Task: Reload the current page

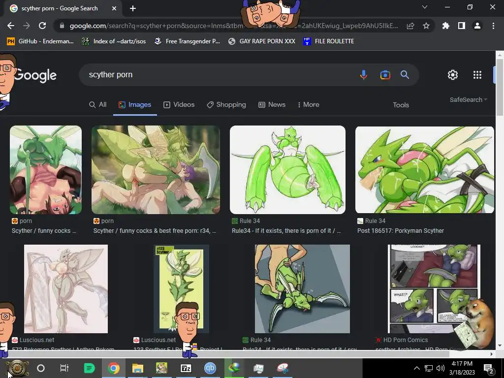Action: 42,26
